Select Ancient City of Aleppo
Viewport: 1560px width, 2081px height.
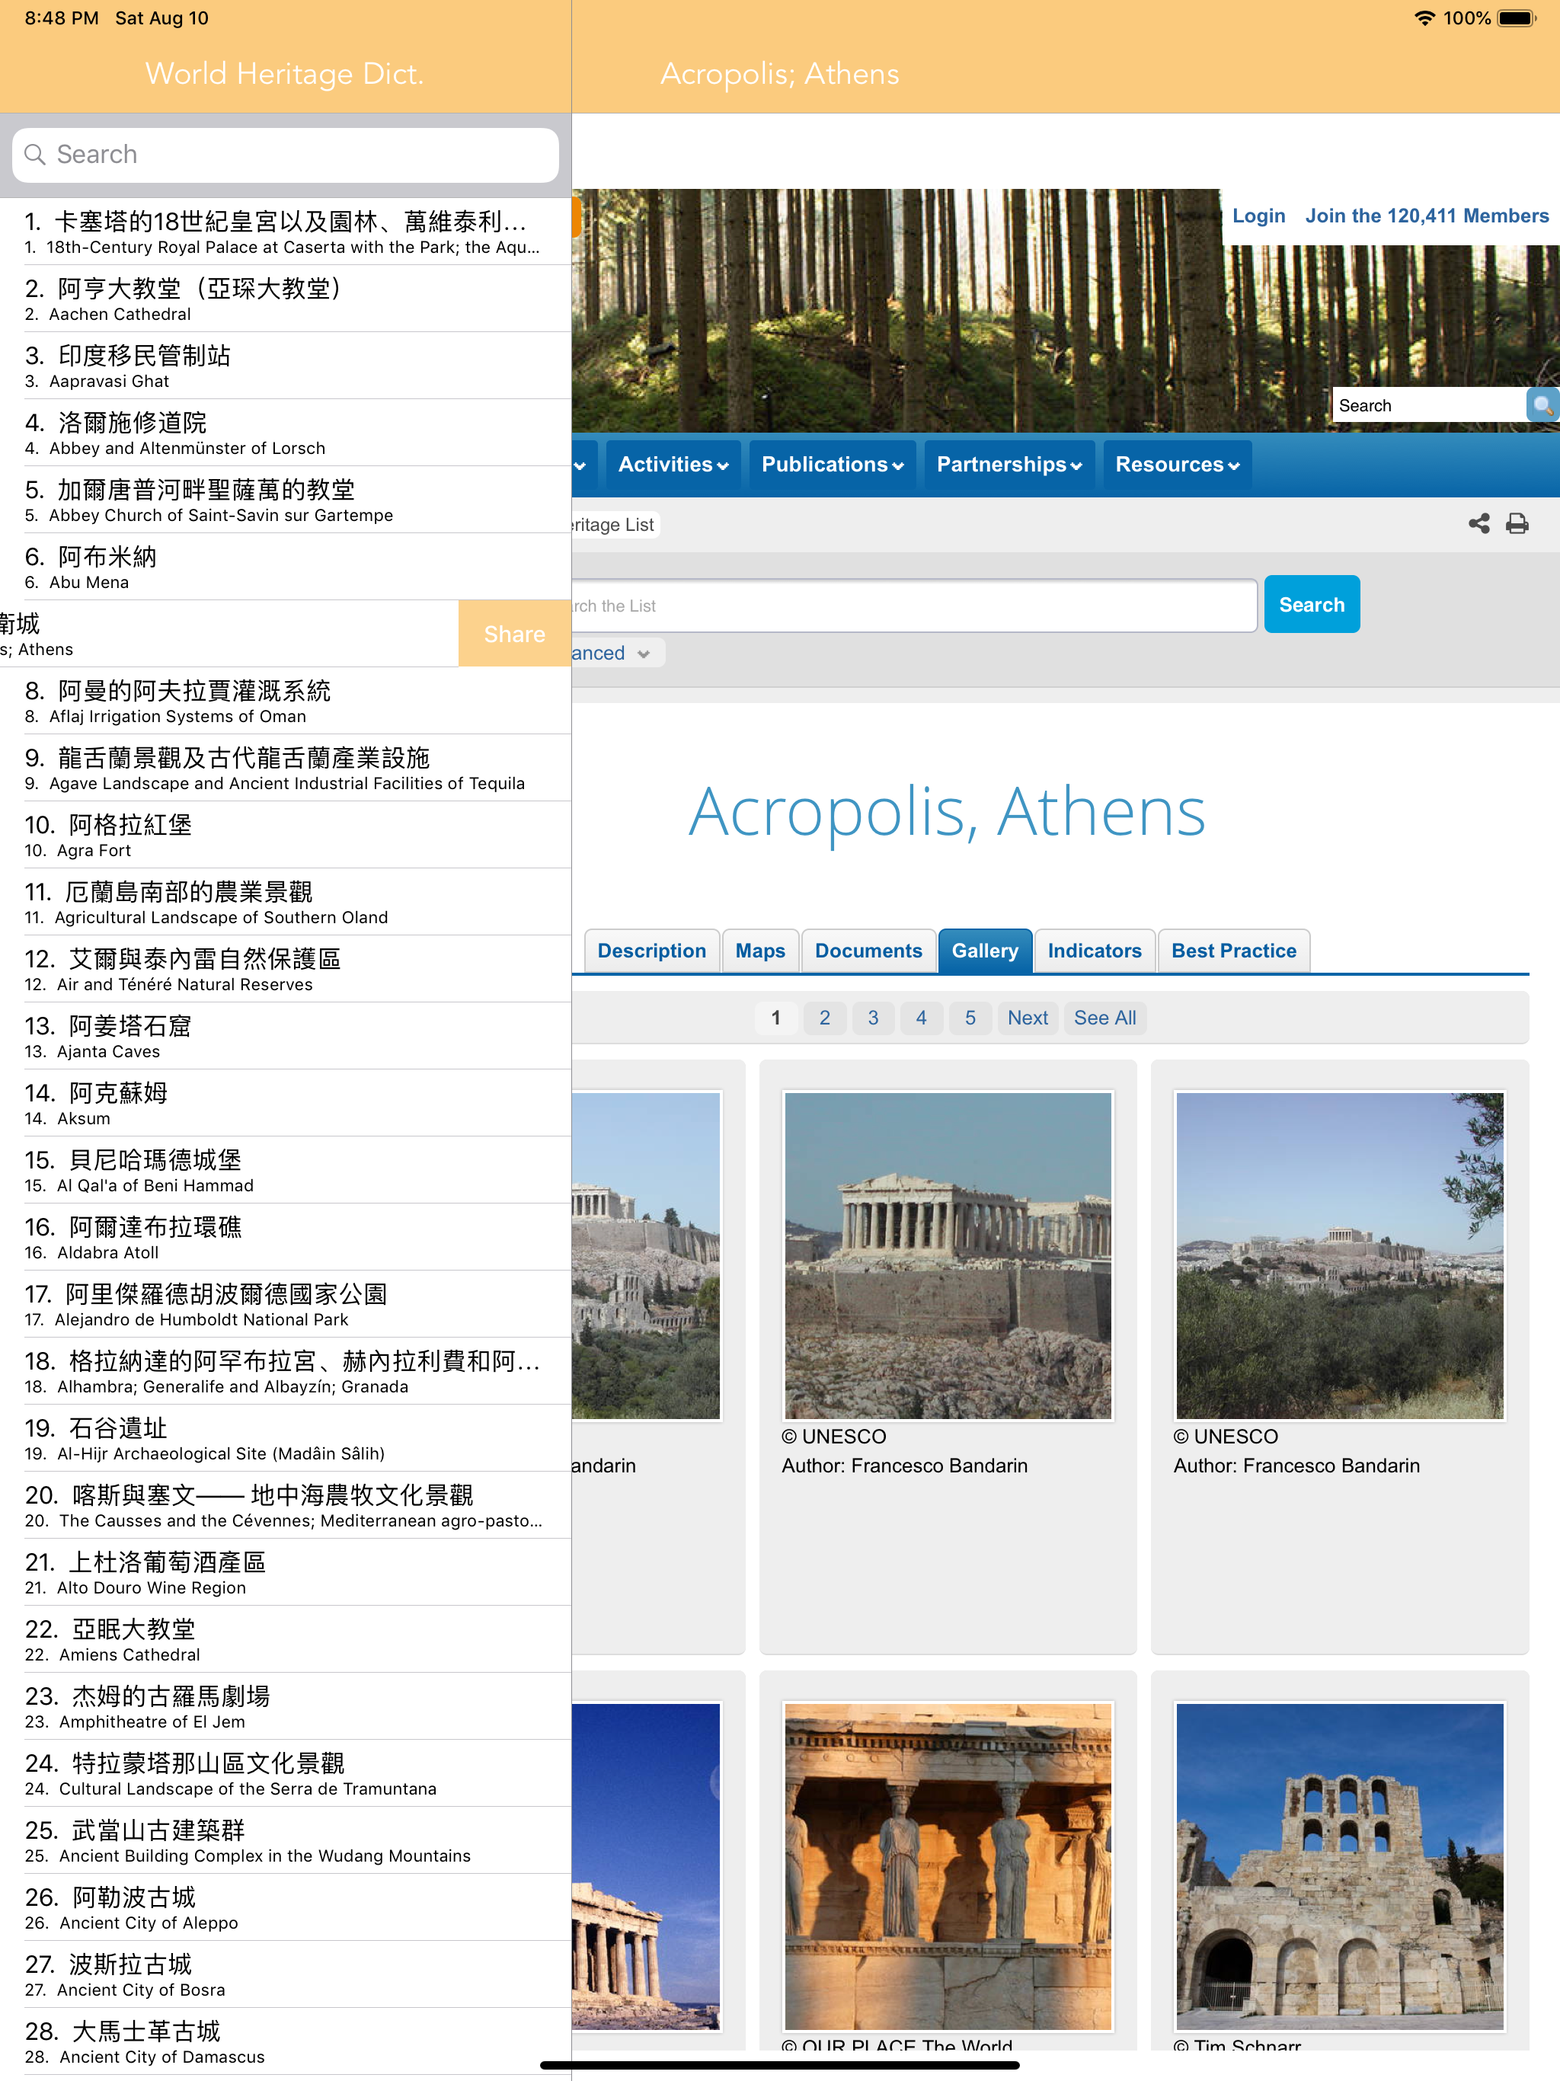(285, 1908)
